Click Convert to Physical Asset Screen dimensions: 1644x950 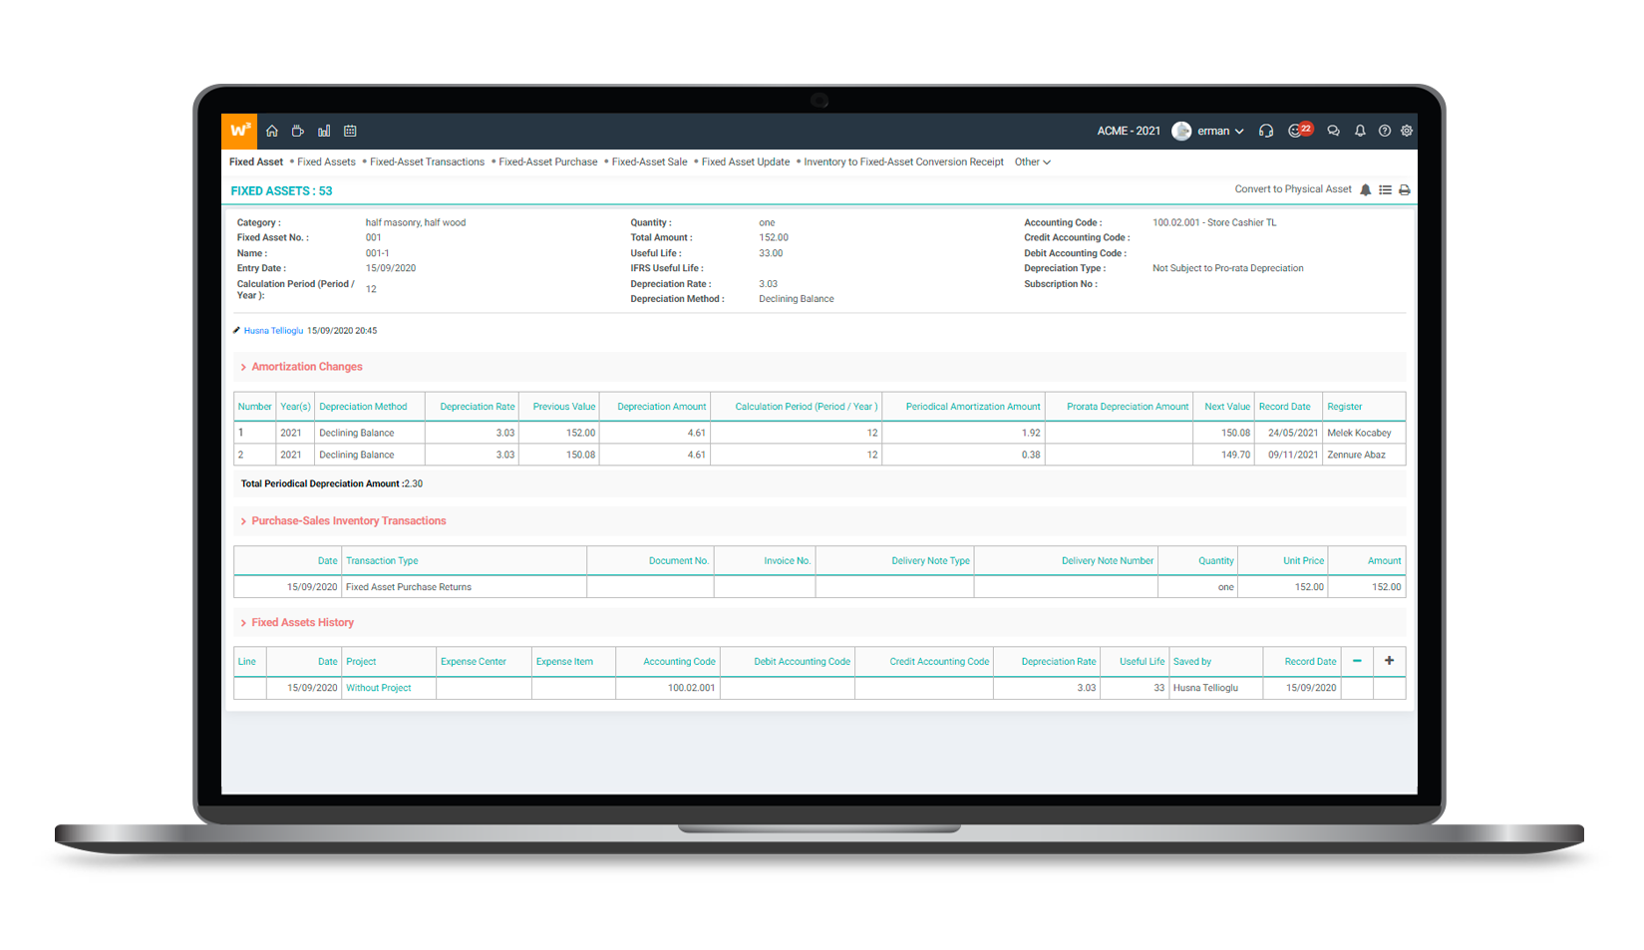tap(1292, 189)
